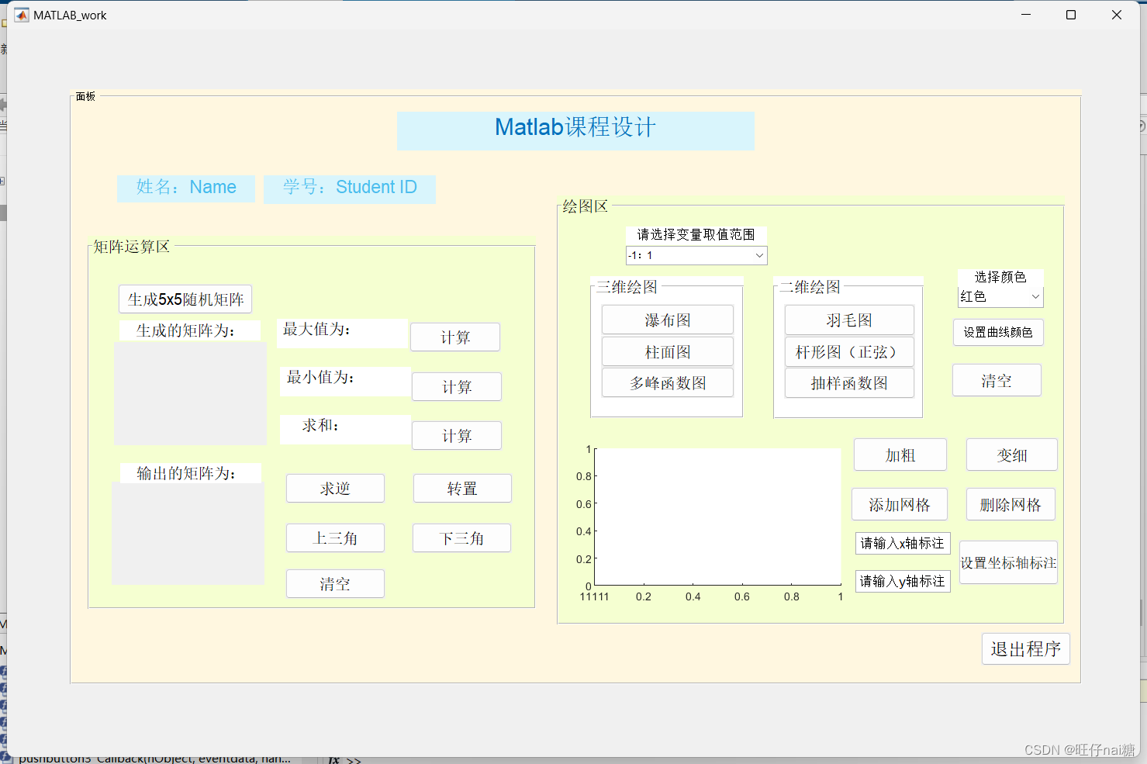Plot the 羽毛图 feather chart
This screenshot has width=1147, height=764.
point(849,320)
